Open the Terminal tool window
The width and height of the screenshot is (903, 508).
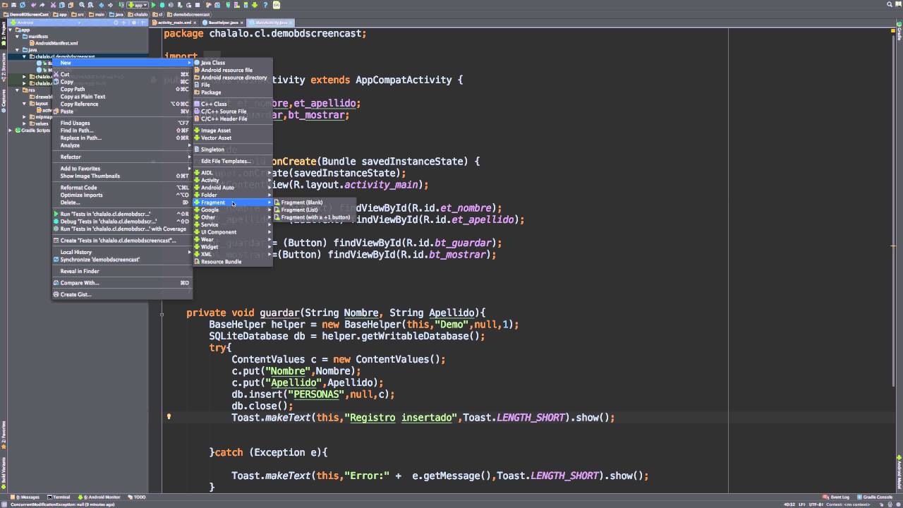tap(59, 497)
